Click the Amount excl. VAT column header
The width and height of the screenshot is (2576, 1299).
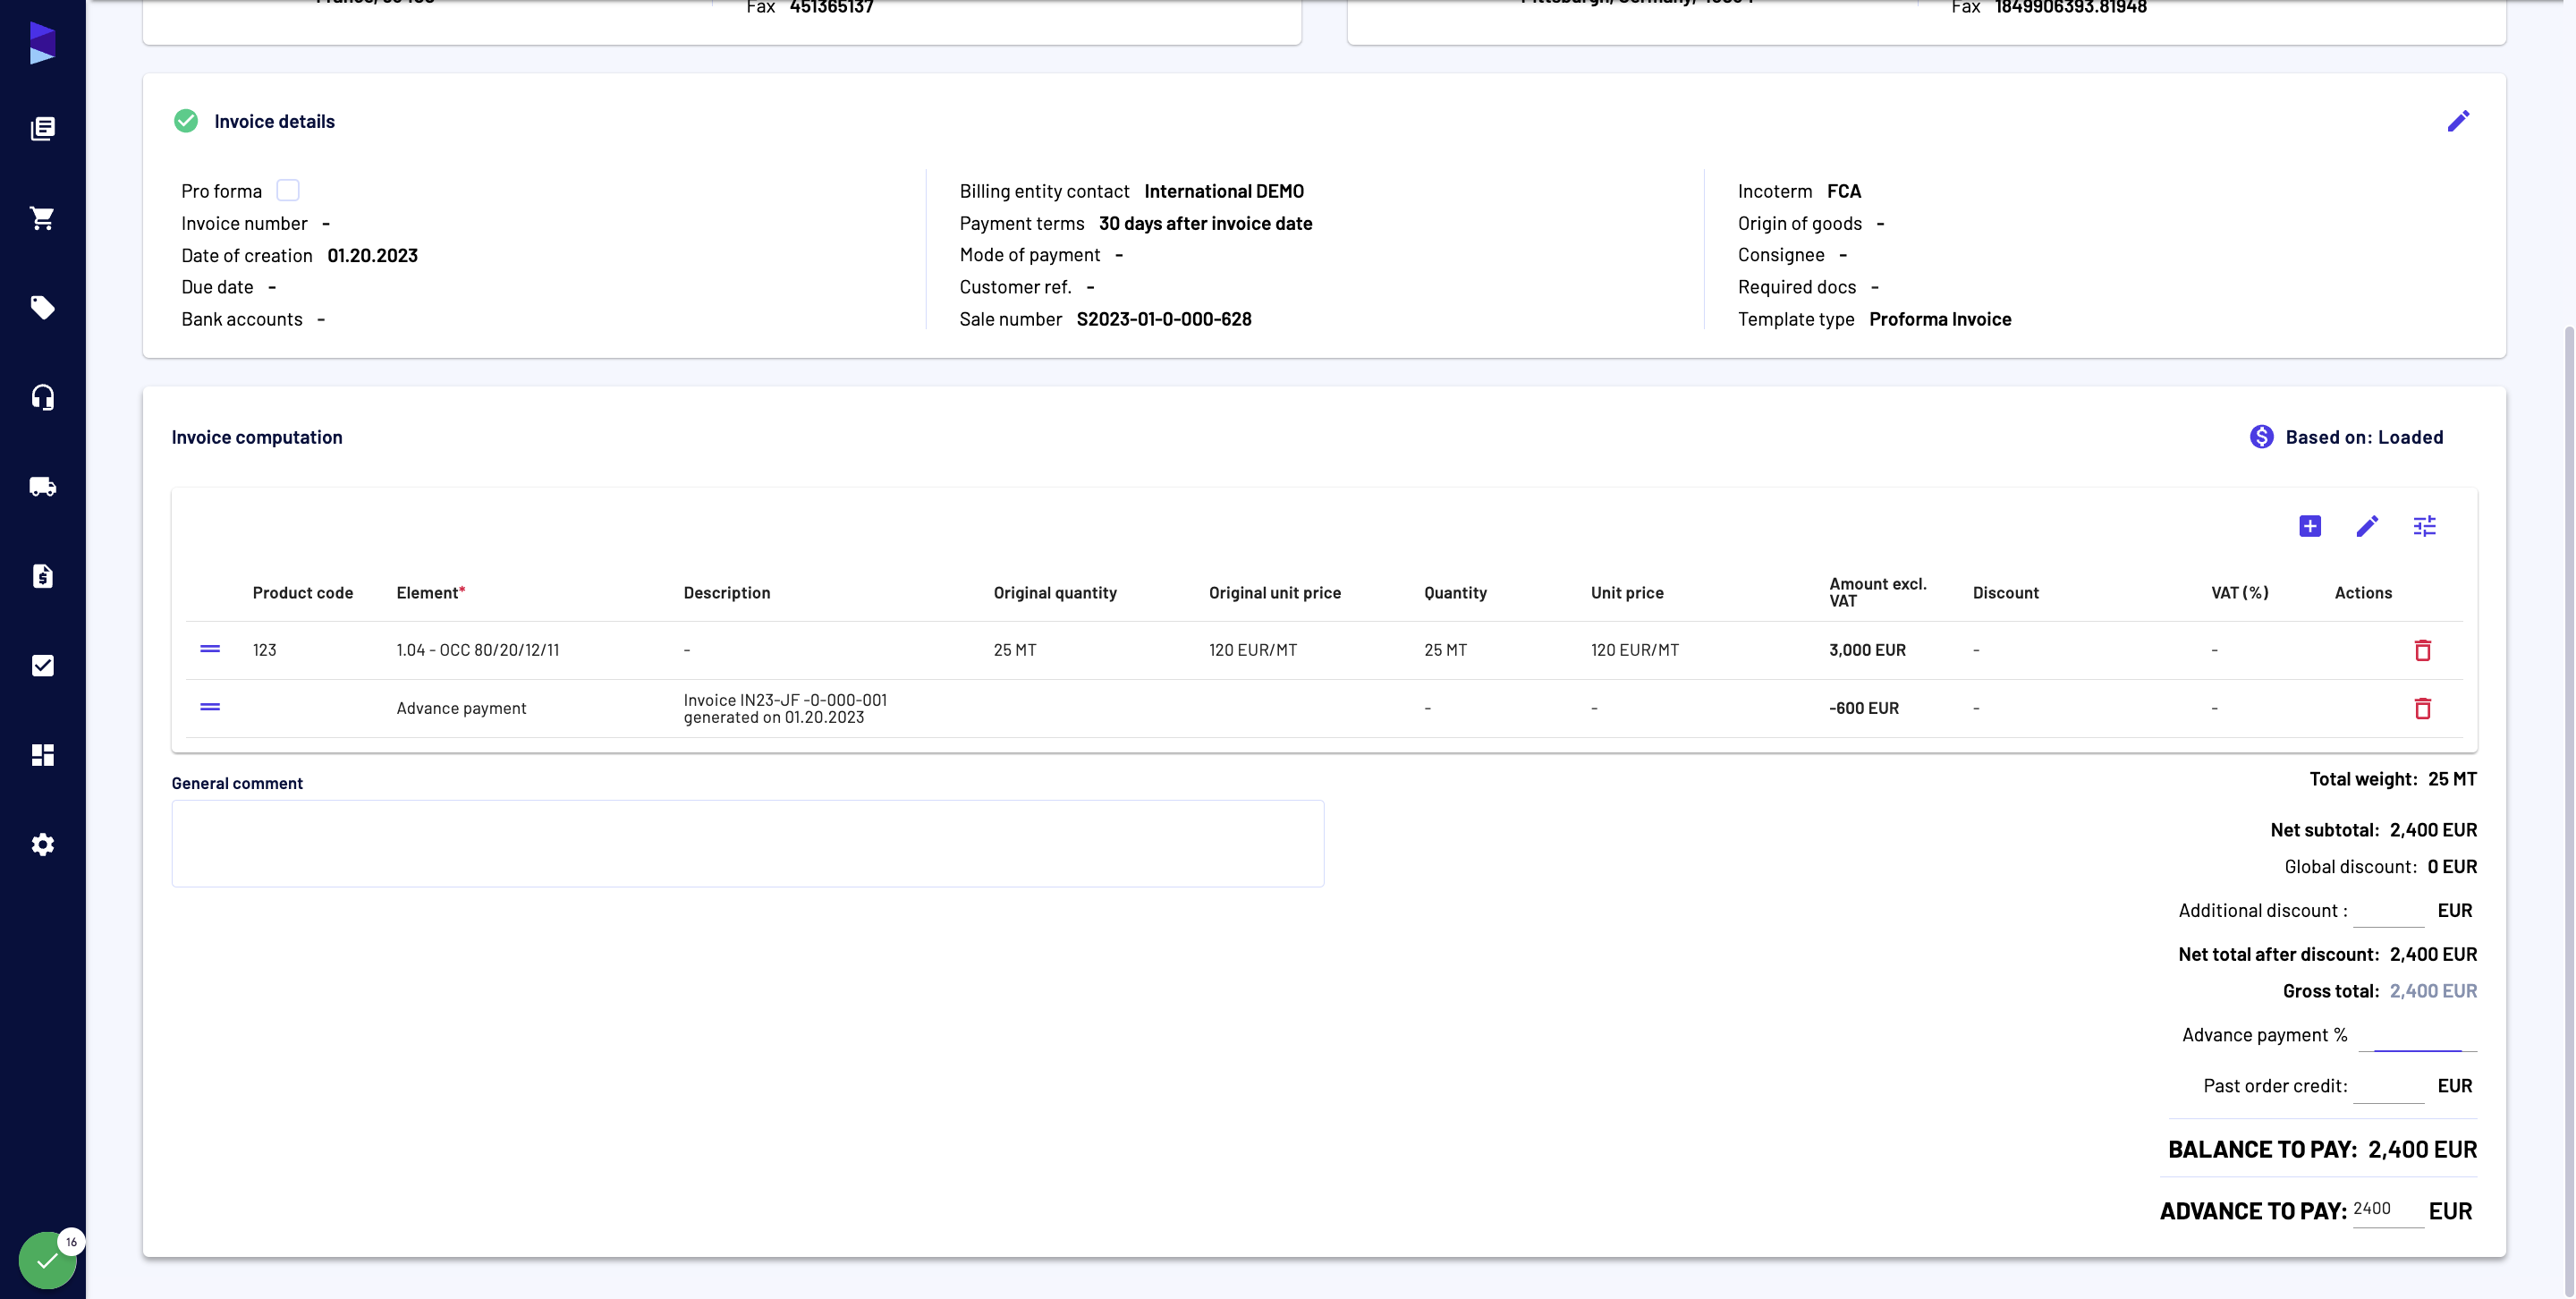1877,592
